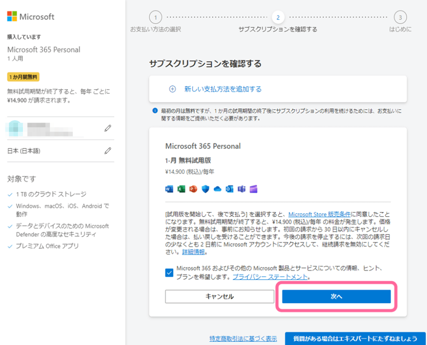Click the Excel app icon
The image size is (427, 345).
coord(181,189)
